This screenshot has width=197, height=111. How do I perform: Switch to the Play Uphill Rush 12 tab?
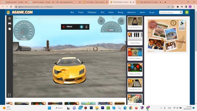click(149, 2)
